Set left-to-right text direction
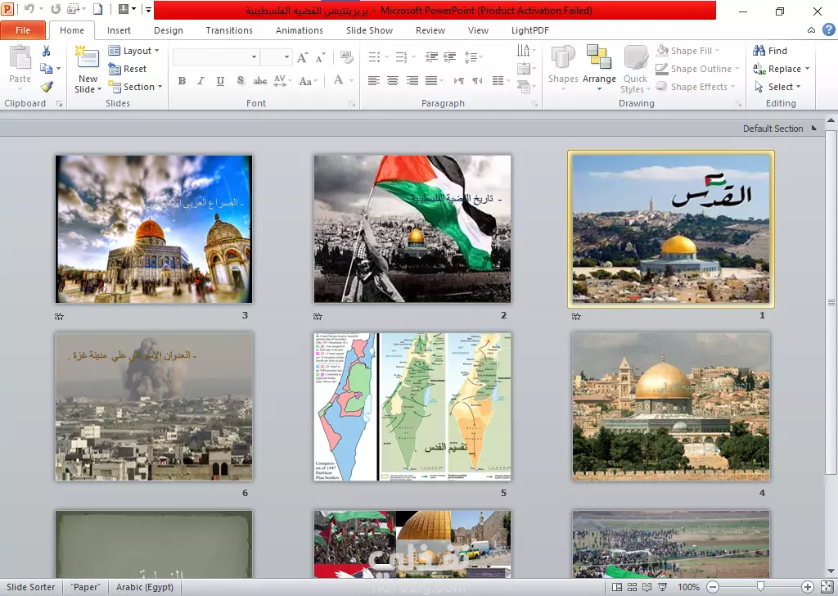The image size is (838, 596). pos(458,81)
